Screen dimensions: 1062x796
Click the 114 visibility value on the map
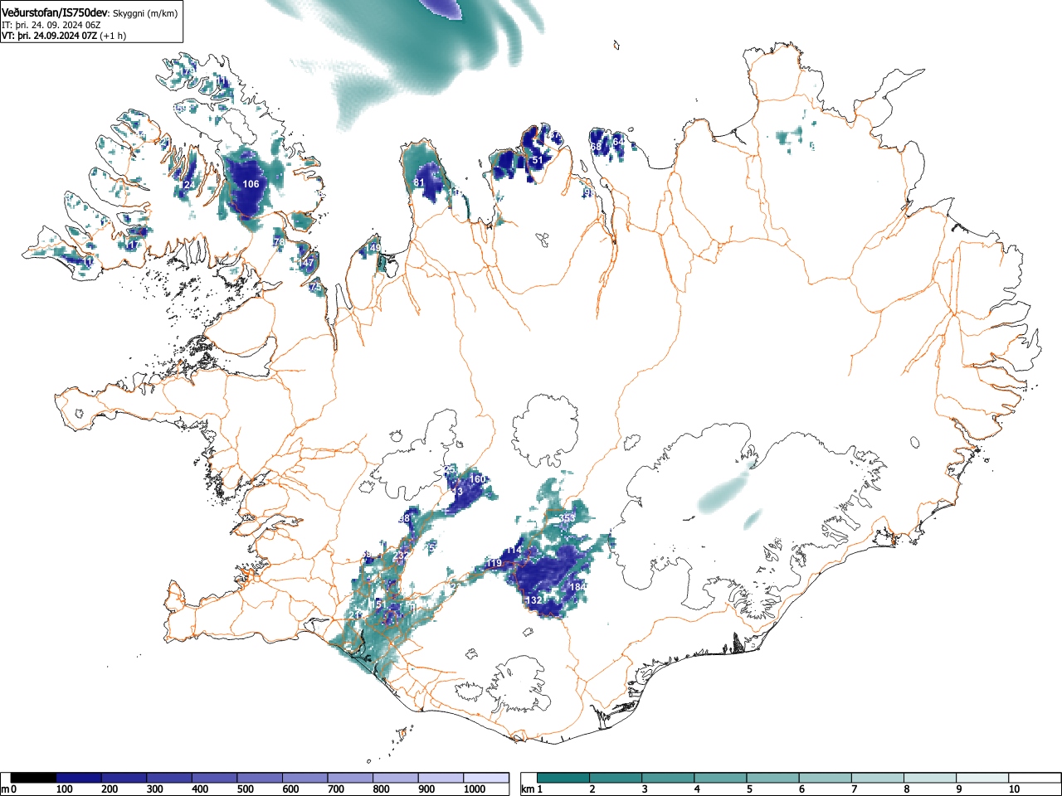tap(514, 550)
